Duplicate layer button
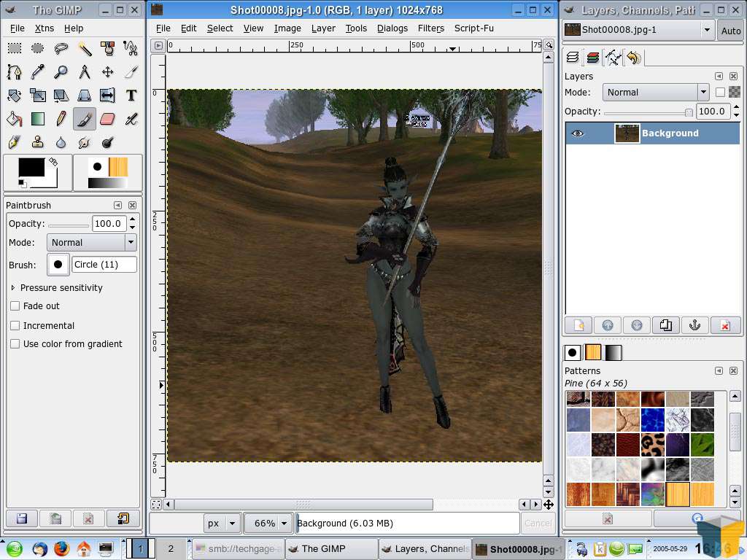 [665, 325]
